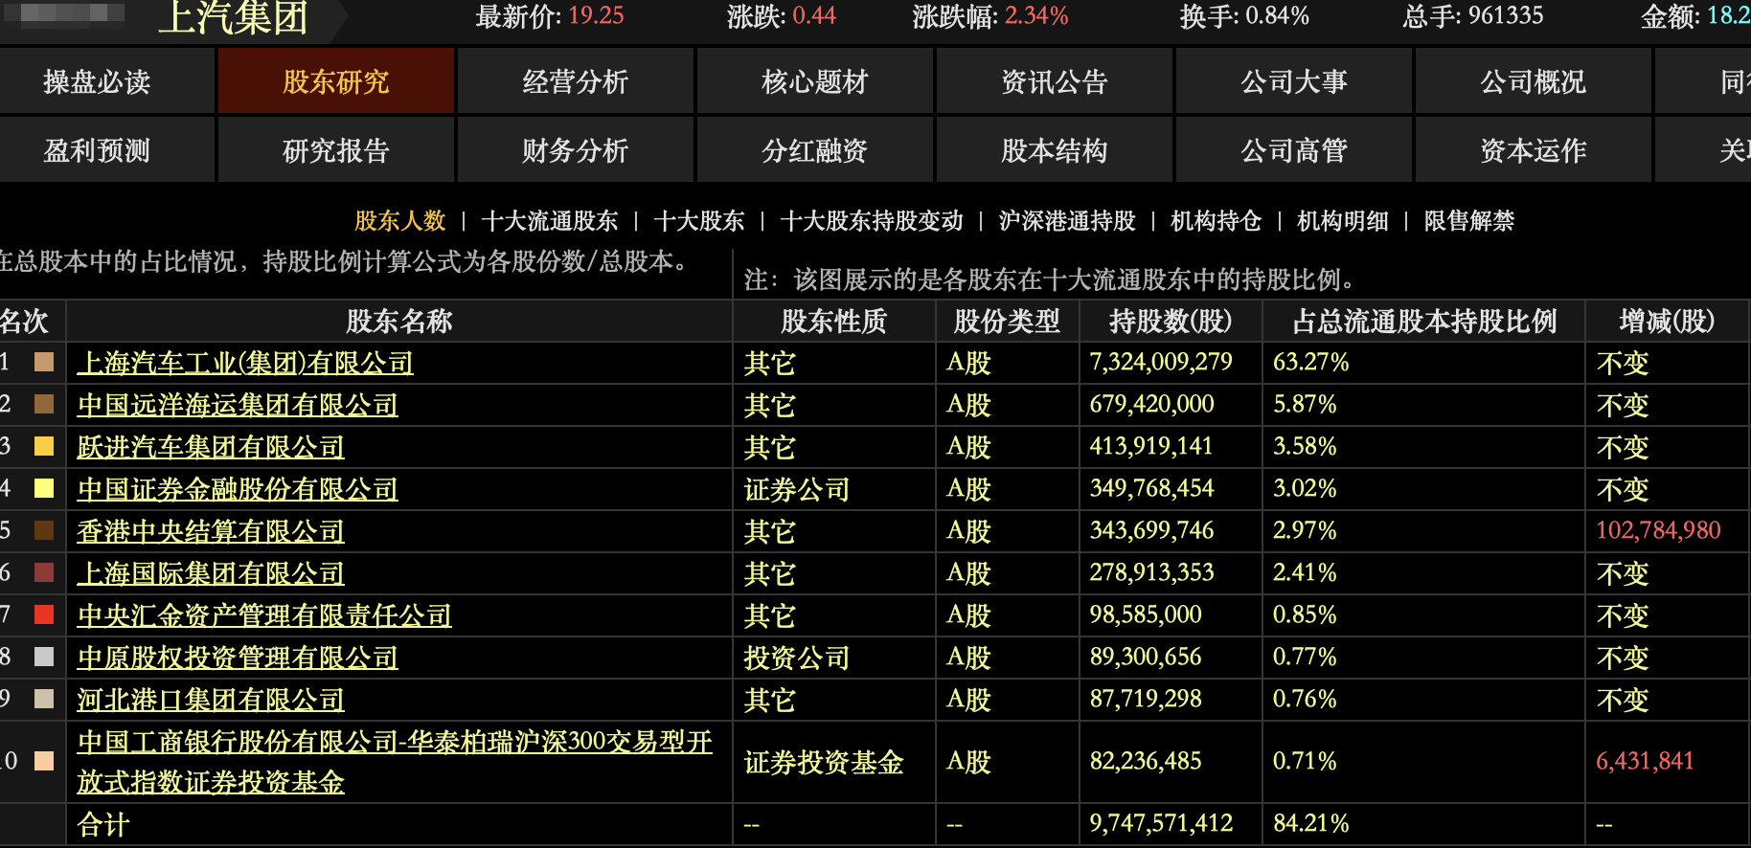Click 上汽集团 stock name header
The width and height of the screenshot is (1751, 848).
point(234,17)
